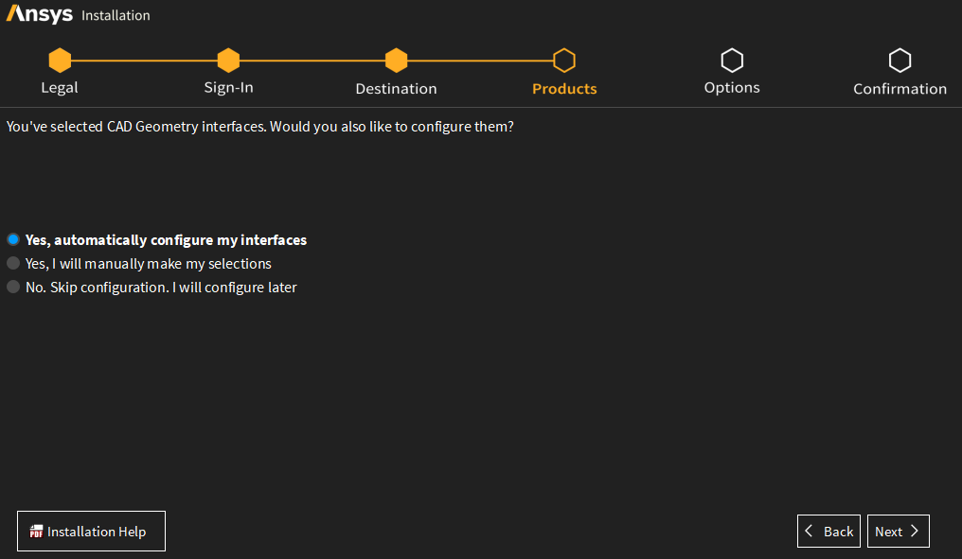Choose the manually make my selections radio button
This screenshot has width=962, height=559.
[x=13, y=263]
